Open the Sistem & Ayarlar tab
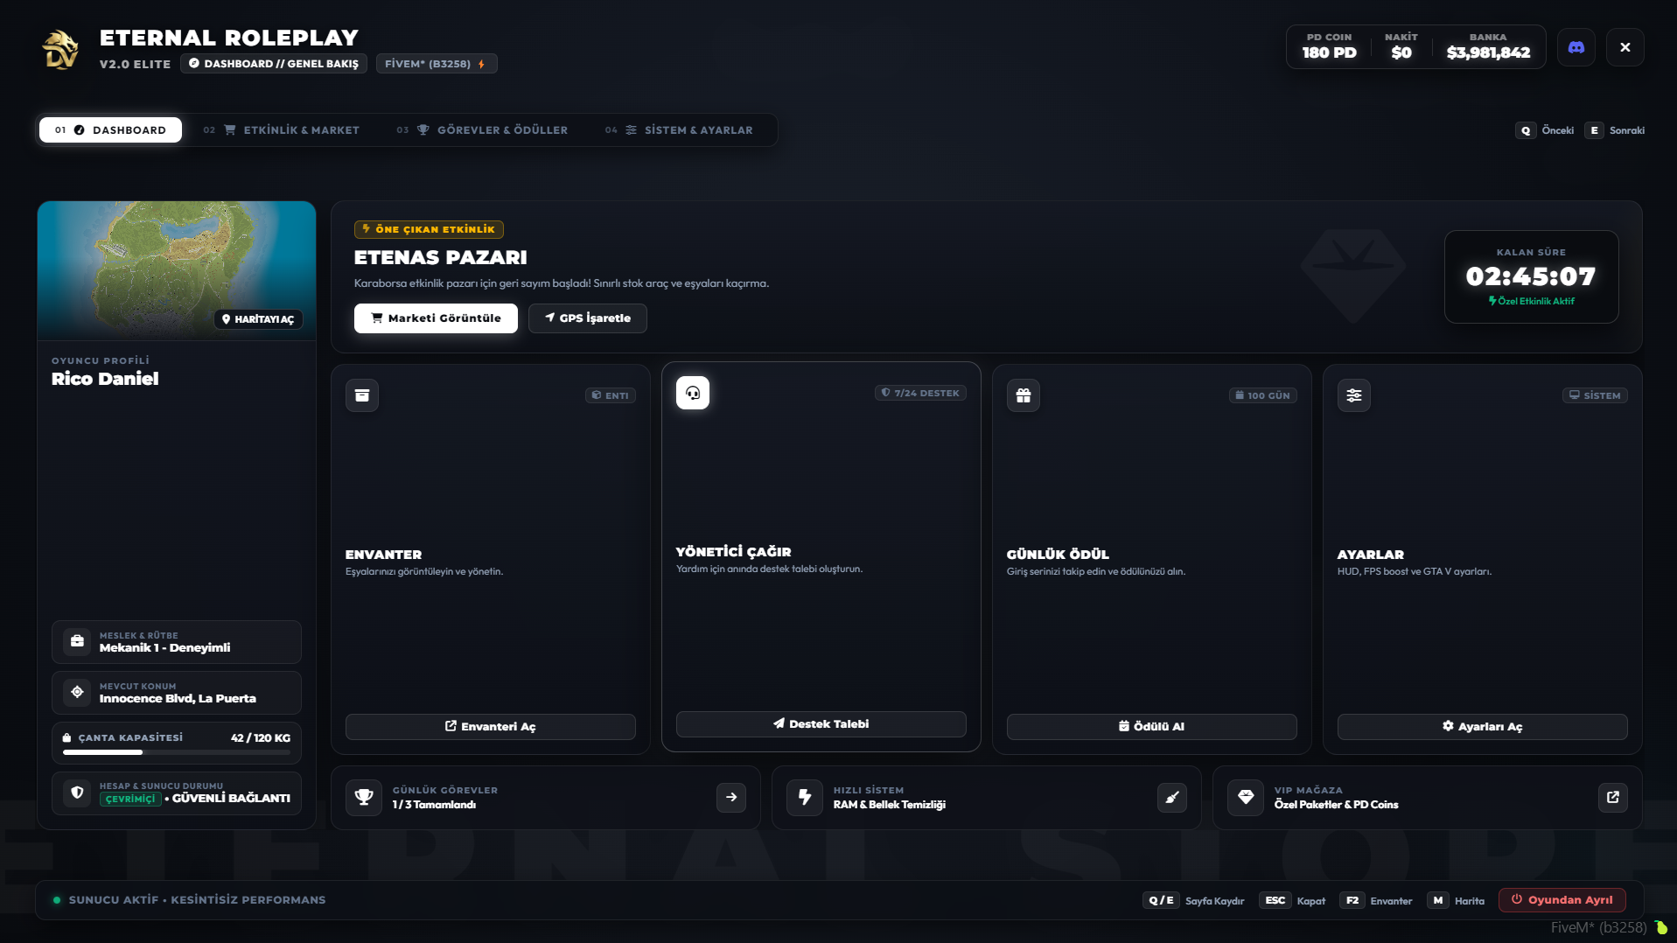Image resolution: width=1677 pixels, height=943 pixels. pos(679,129)
